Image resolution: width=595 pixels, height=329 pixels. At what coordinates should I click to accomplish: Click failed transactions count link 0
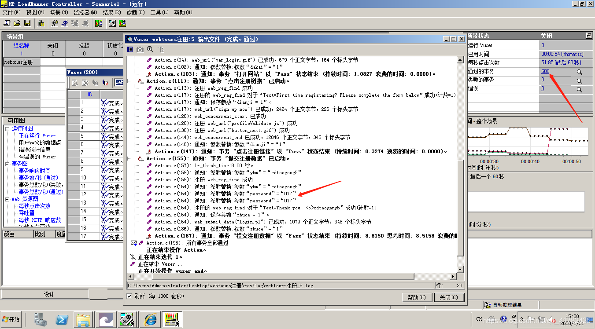pyautogui.click(x=543, y=80)
